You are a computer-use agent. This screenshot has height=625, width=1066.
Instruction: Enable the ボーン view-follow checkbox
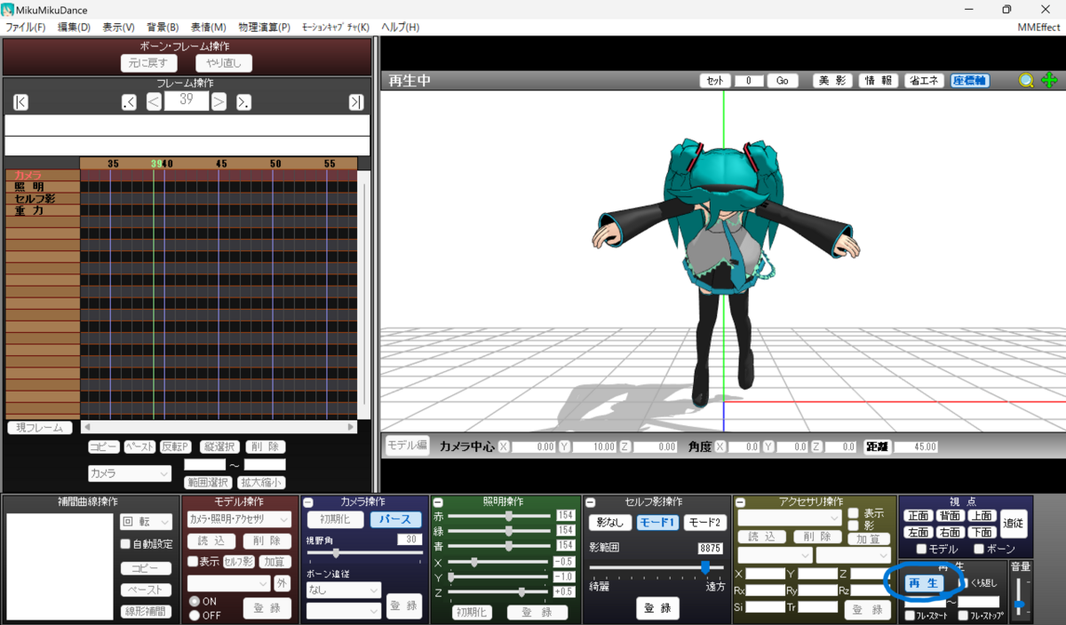click(x=979, y=550)
